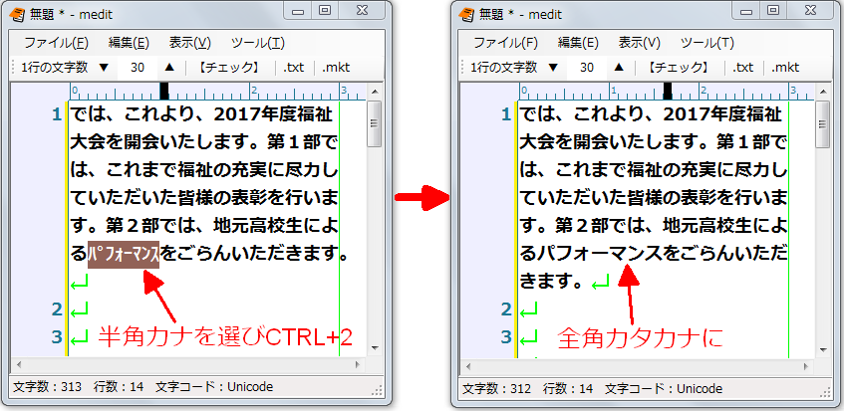Click scroll up arrow in right window
Screen dimensions: 844x411
pos(823,91)
